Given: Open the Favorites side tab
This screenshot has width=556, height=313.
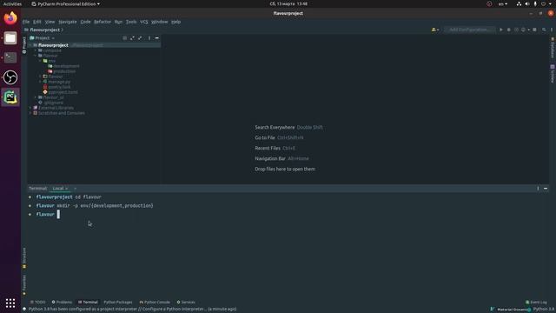Looking at the screenshot, I should click(24, 284).
